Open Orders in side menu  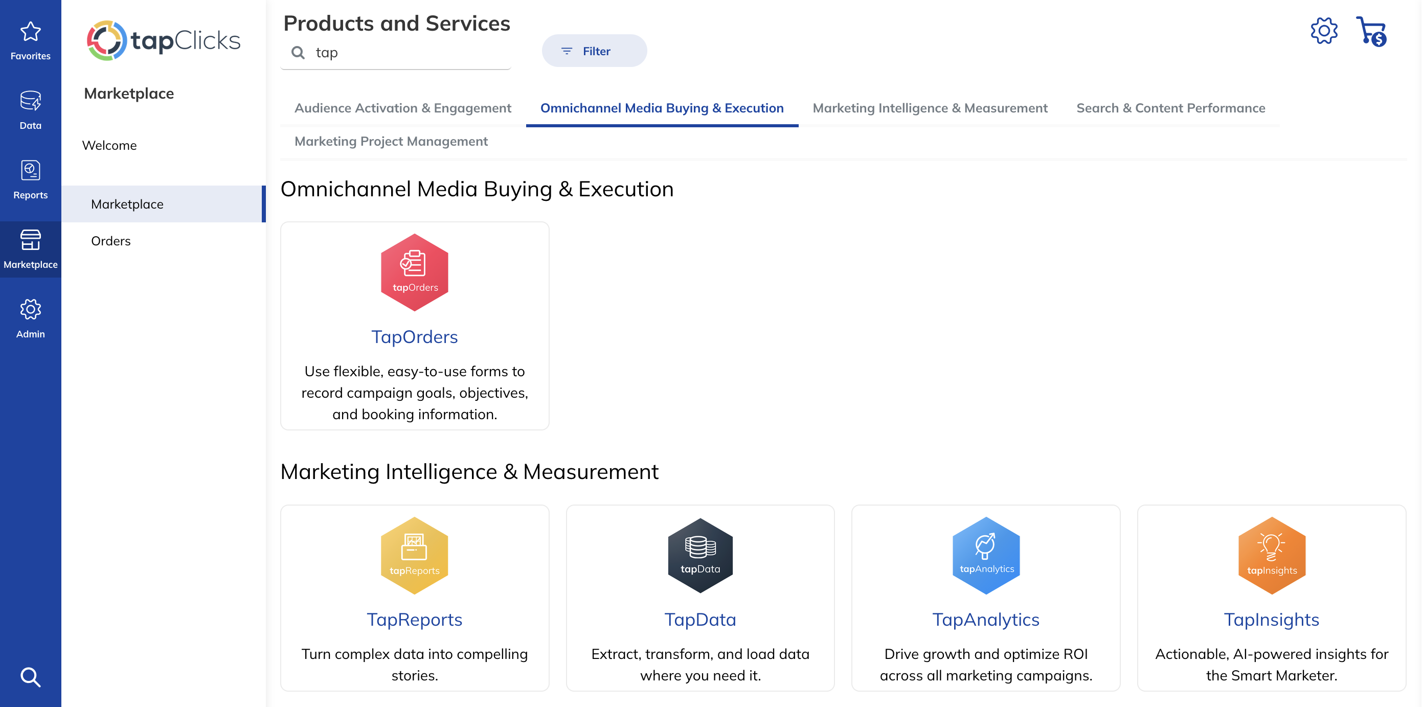(x=110, y=241)
